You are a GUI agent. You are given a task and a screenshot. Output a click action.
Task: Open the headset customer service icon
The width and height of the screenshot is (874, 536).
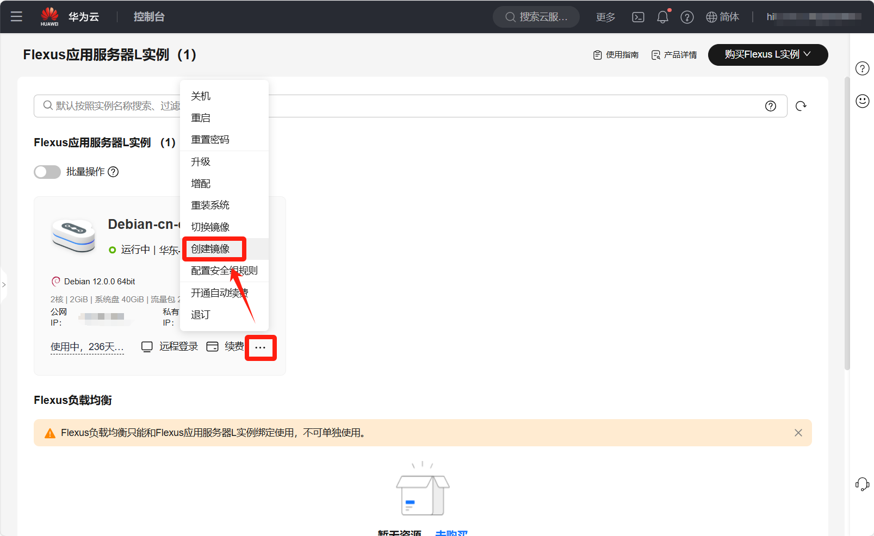862,484
